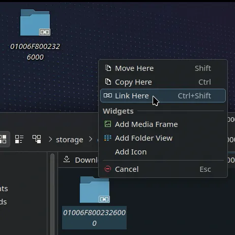Click the Move Here document icon
This screenshot has width=235, height=235.
coord(108,68)
